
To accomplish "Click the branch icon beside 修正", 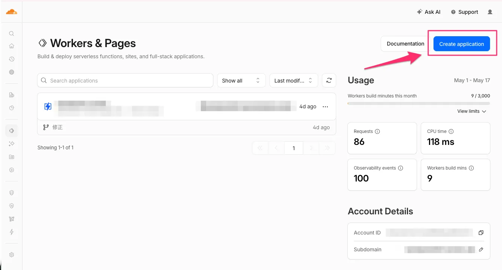I will click(x=46, y=127).
